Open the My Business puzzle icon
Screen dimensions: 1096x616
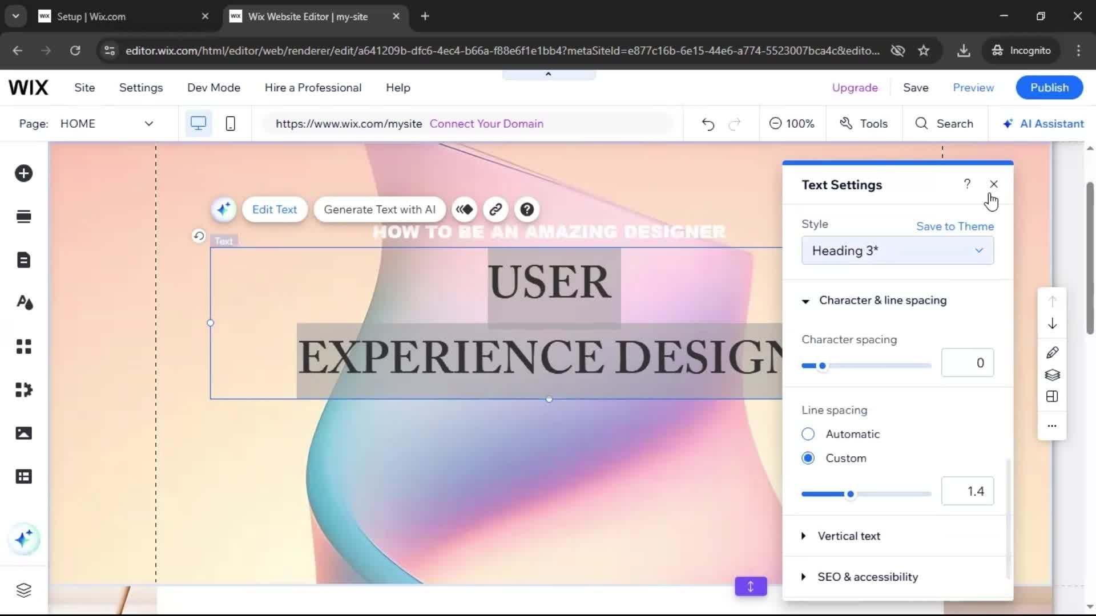23,390
